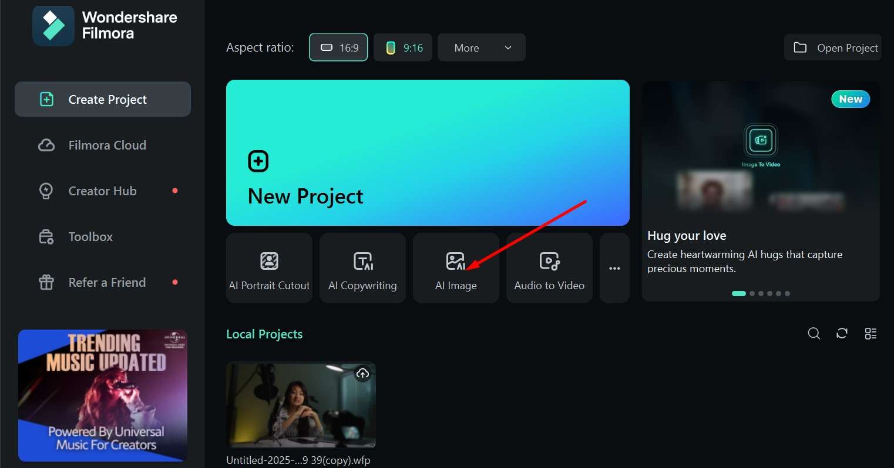The height and width of the screenshot is (468, 894).
Task: Select Refer a Friend in sidebar
Action: (x=103, y=282)
